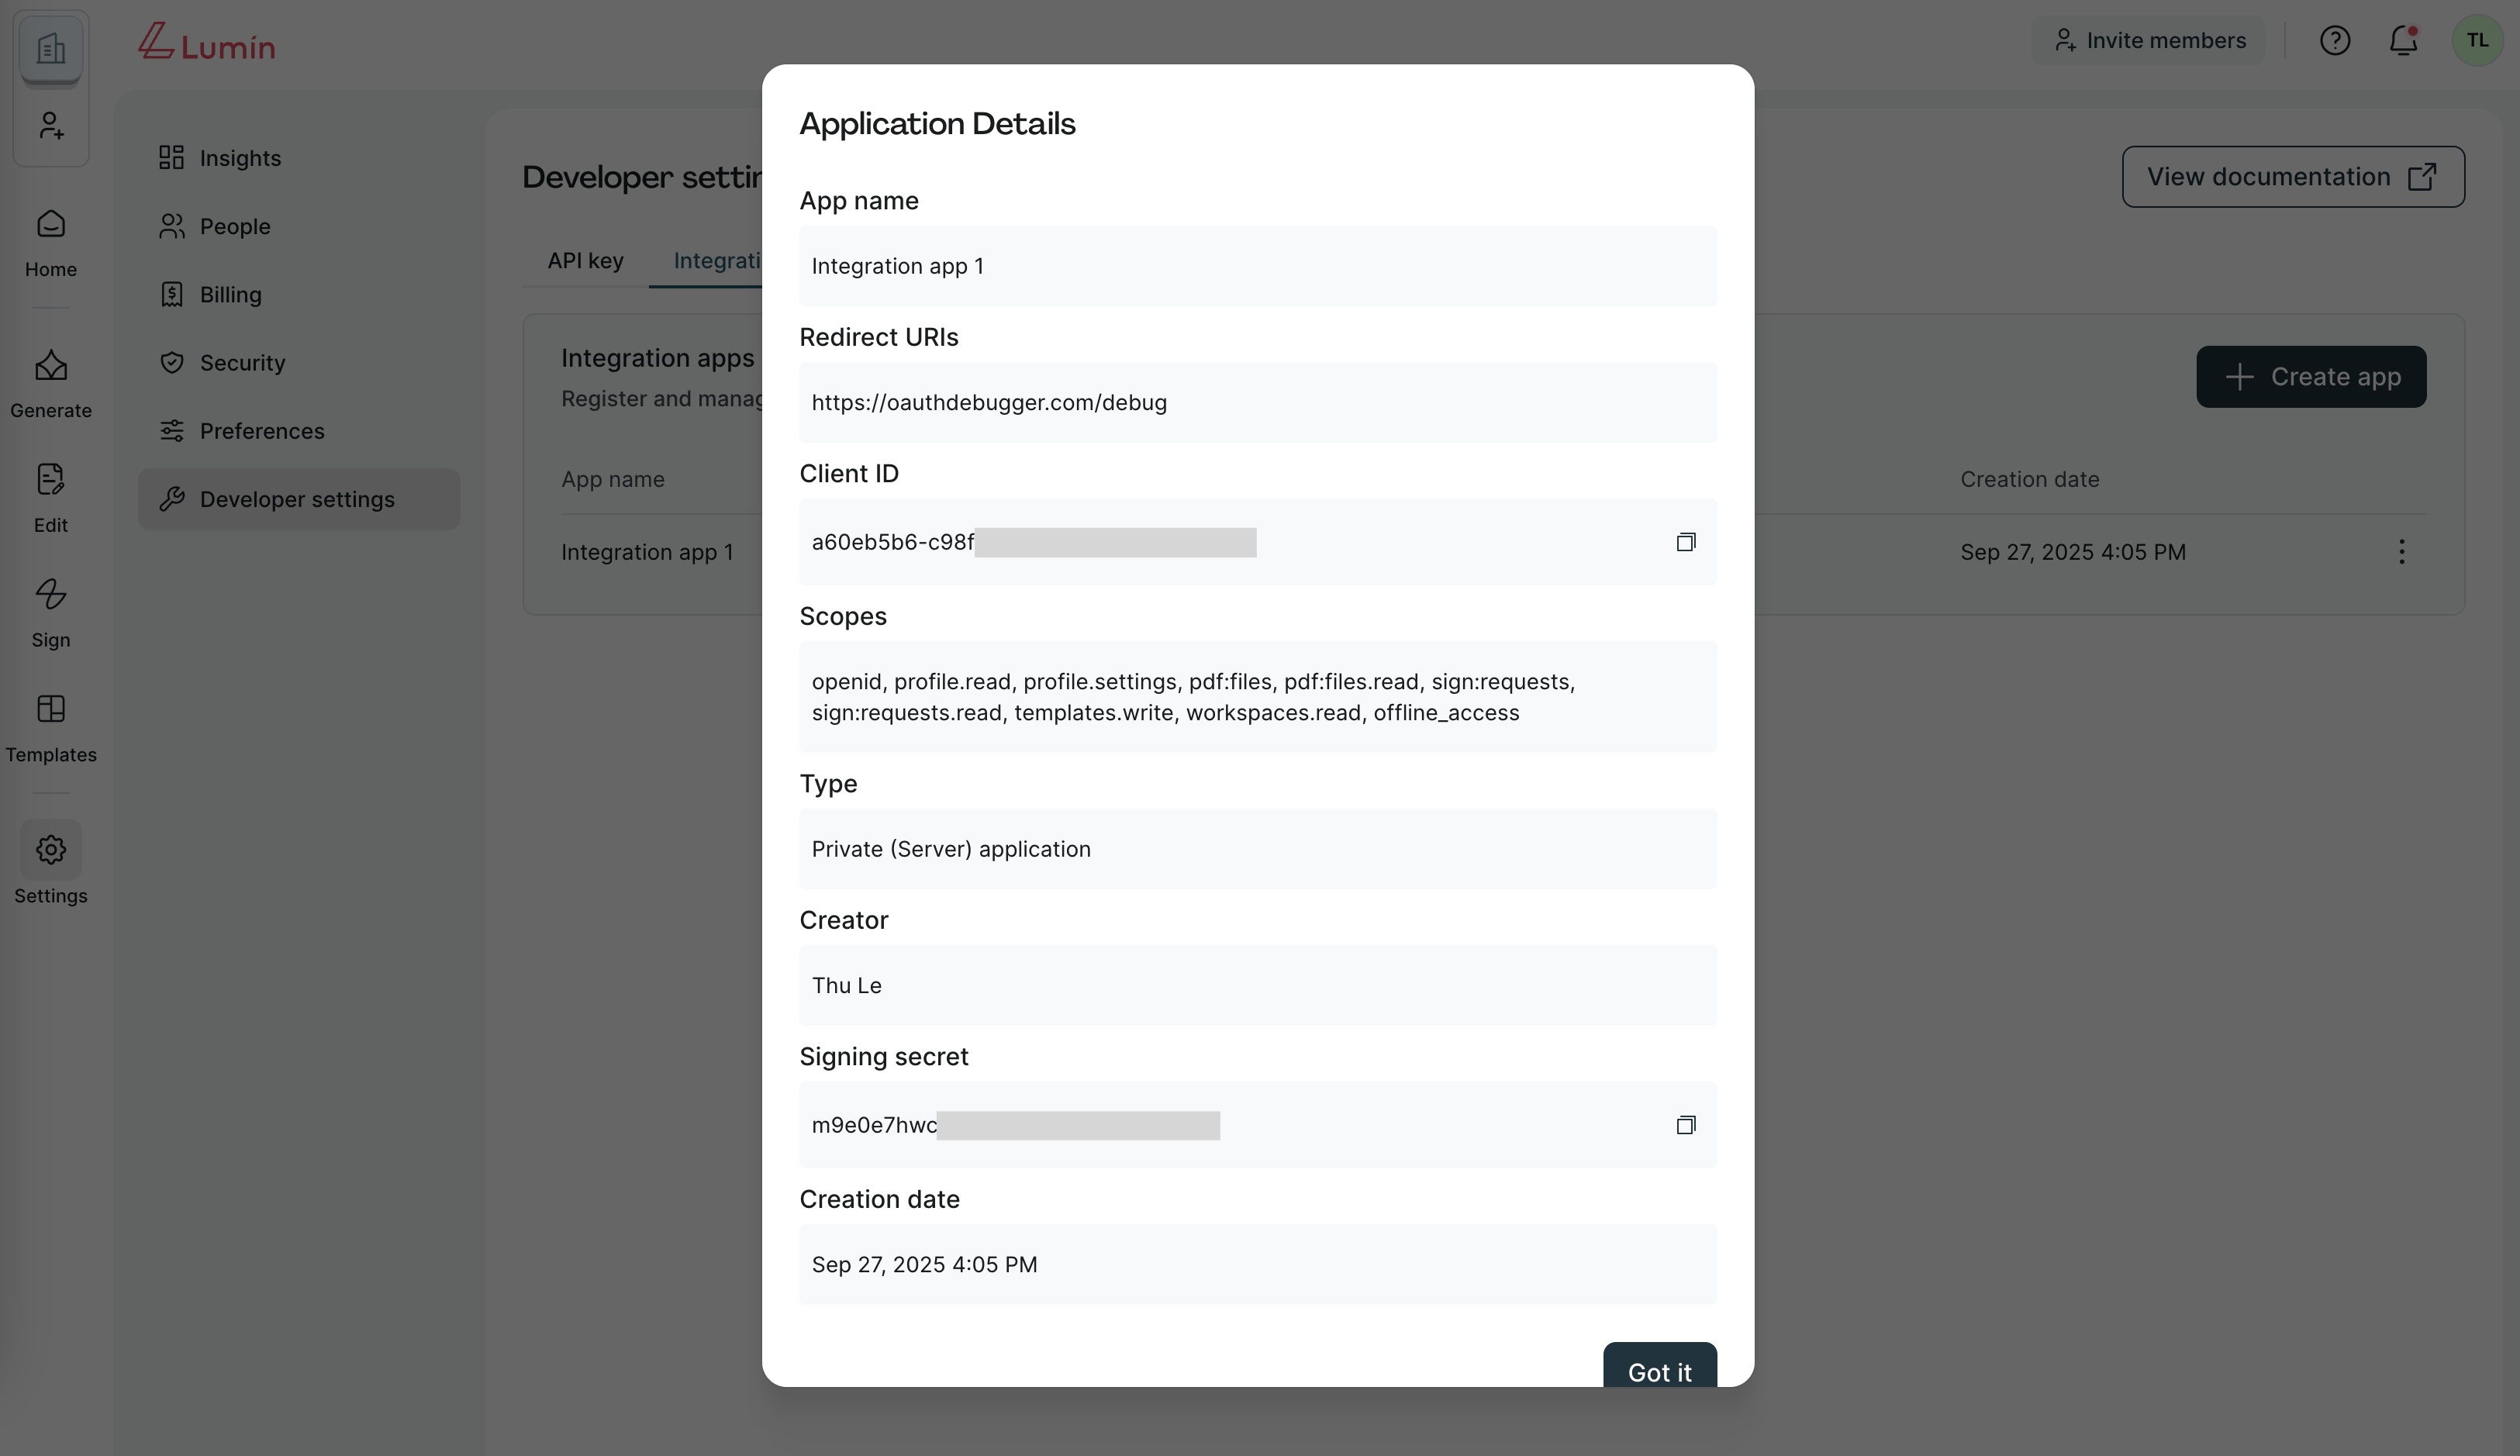Open Insights in settings menu
The height and width of the screenshot is (1456, 2520).
[240, 158]
